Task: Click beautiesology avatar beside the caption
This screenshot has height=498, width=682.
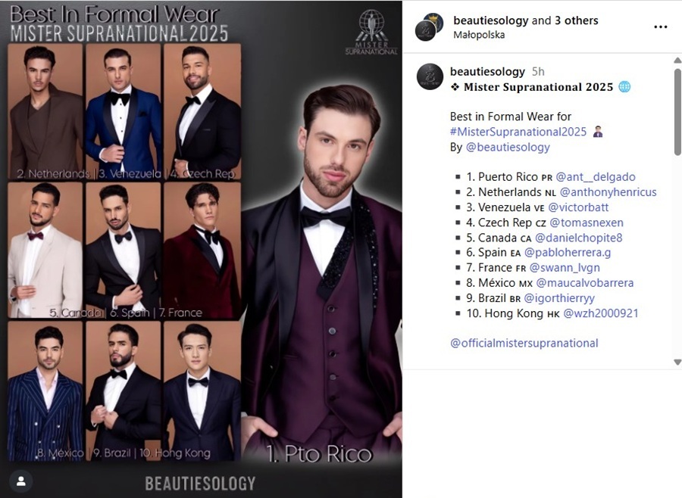Action: [x=430, y=77]
